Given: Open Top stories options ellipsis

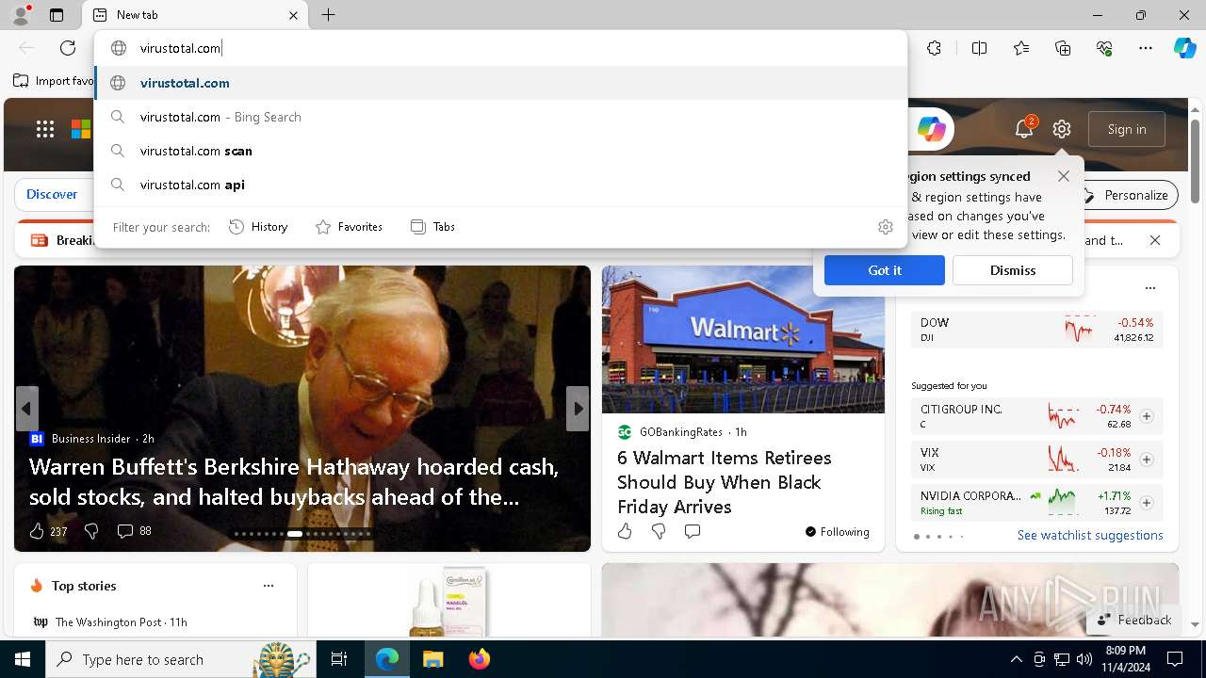Looking at the screenshot, I should 269,586.
